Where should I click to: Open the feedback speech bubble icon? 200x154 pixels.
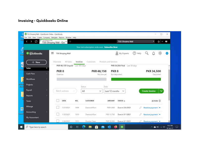(166, 42)
